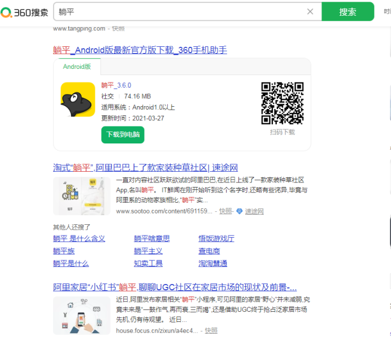Viewport: 391px width, 340px height.
Task: Open the 速途网 source link
Action: point(254,211)
